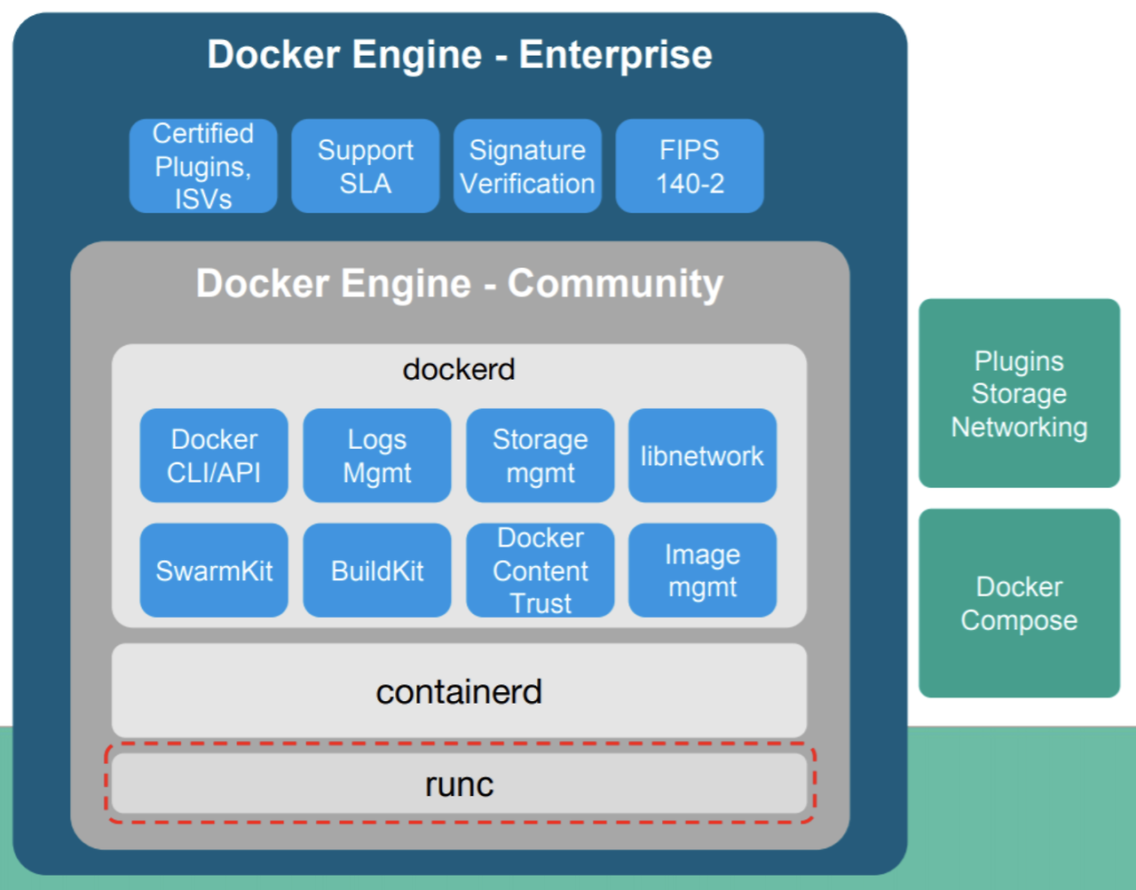Select the FIPS 140-2 box

click(690, 166)
